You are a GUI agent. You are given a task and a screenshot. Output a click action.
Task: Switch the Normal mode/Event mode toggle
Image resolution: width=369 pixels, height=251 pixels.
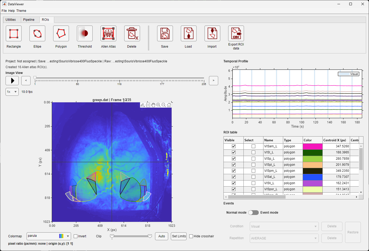[x=253, y=213]
